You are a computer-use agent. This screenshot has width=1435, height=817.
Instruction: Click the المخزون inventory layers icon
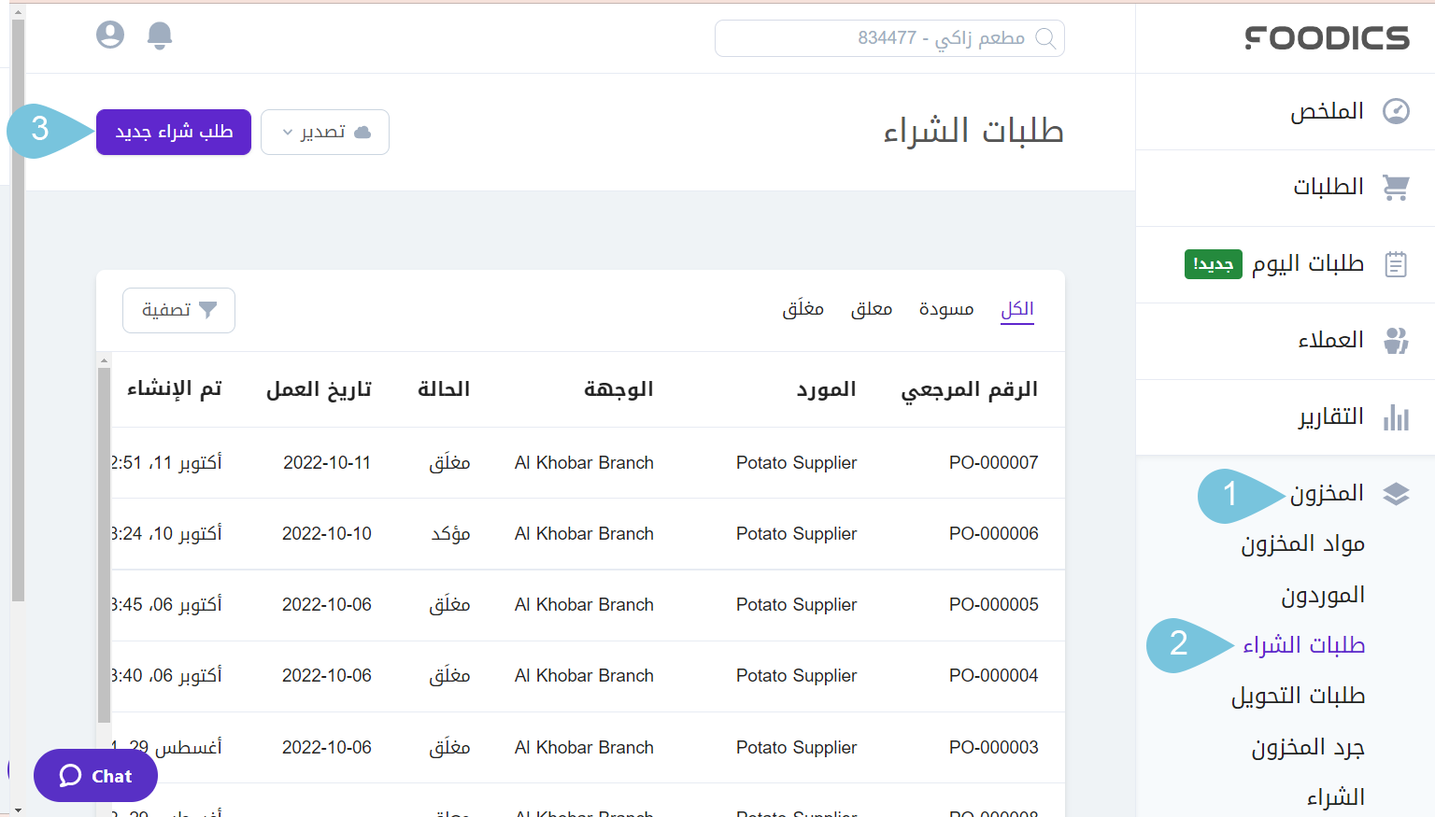tap(1396, 493)
